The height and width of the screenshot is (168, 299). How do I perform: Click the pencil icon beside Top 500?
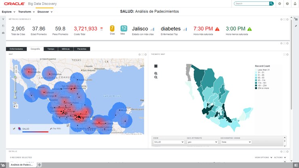[x=51, y=128]
